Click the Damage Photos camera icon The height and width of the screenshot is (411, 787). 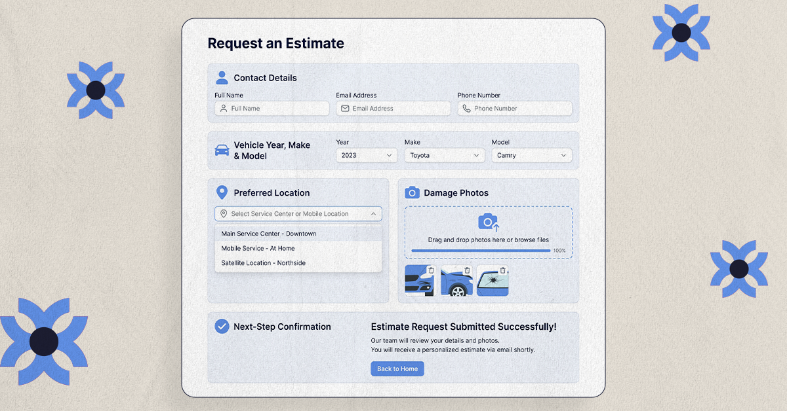click(412, 192)
